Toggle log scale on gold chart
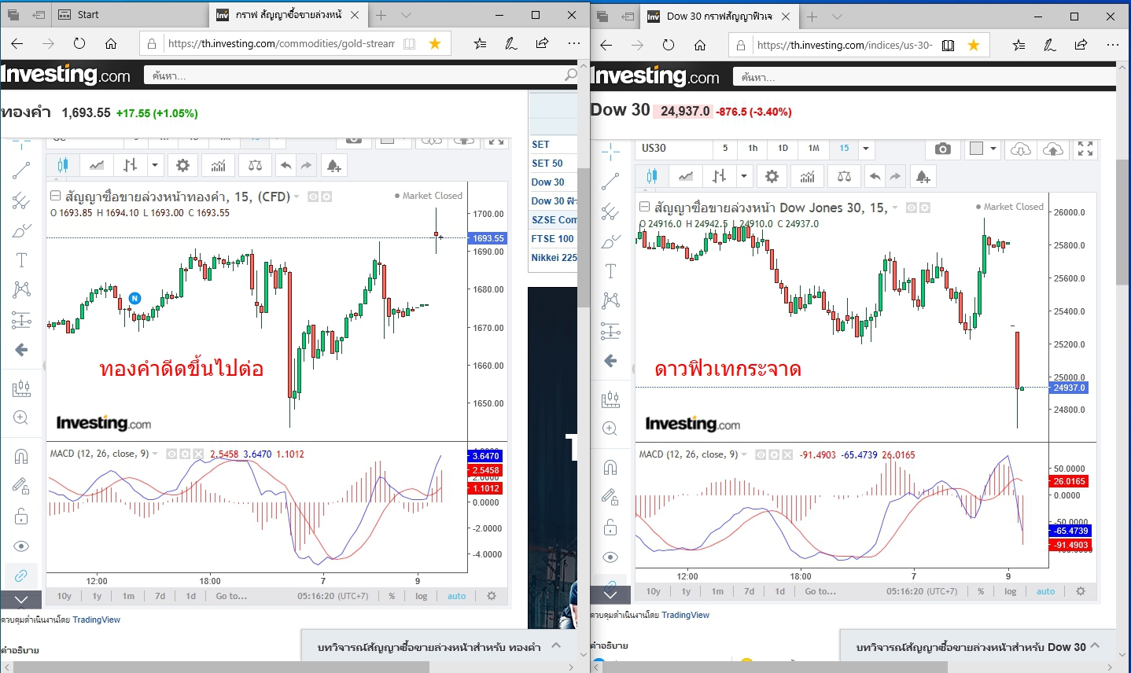This screenshot has width=1131, height=673. coord(422,596)
